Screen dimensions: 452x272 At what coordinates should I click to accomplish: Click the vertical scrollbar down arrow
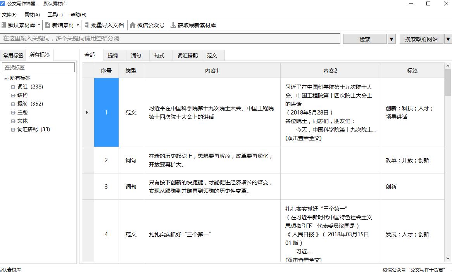pyautogui.click(x=448, y=258)
